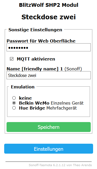The width and height of the screenshot is (97, 169).
Task: Click the large 'Steckdose zwei' page title
Action: click(49, 17)
